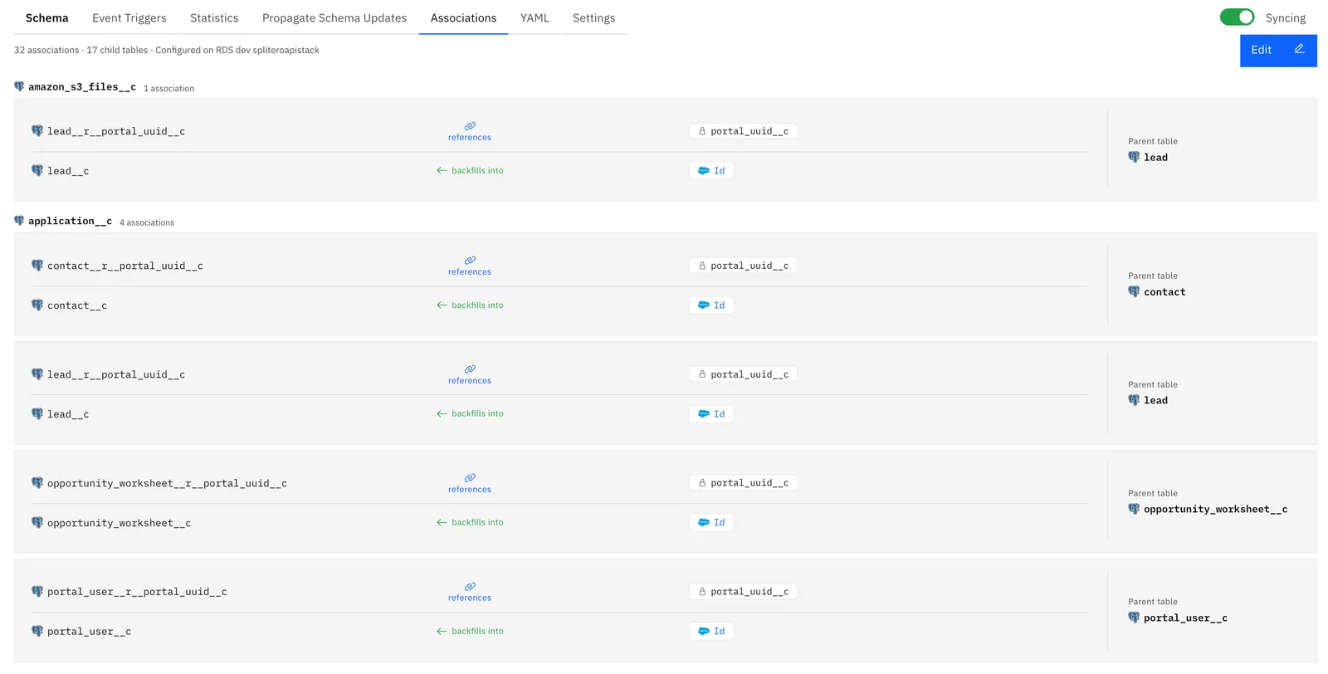
Task: Toggle the Syncing switch off
Action: (x=1237, y=17)
